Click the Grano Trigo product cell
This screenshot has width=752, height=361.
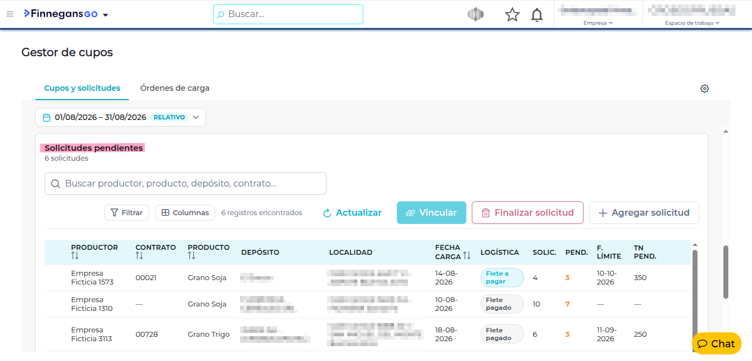[x=209, y=335]
